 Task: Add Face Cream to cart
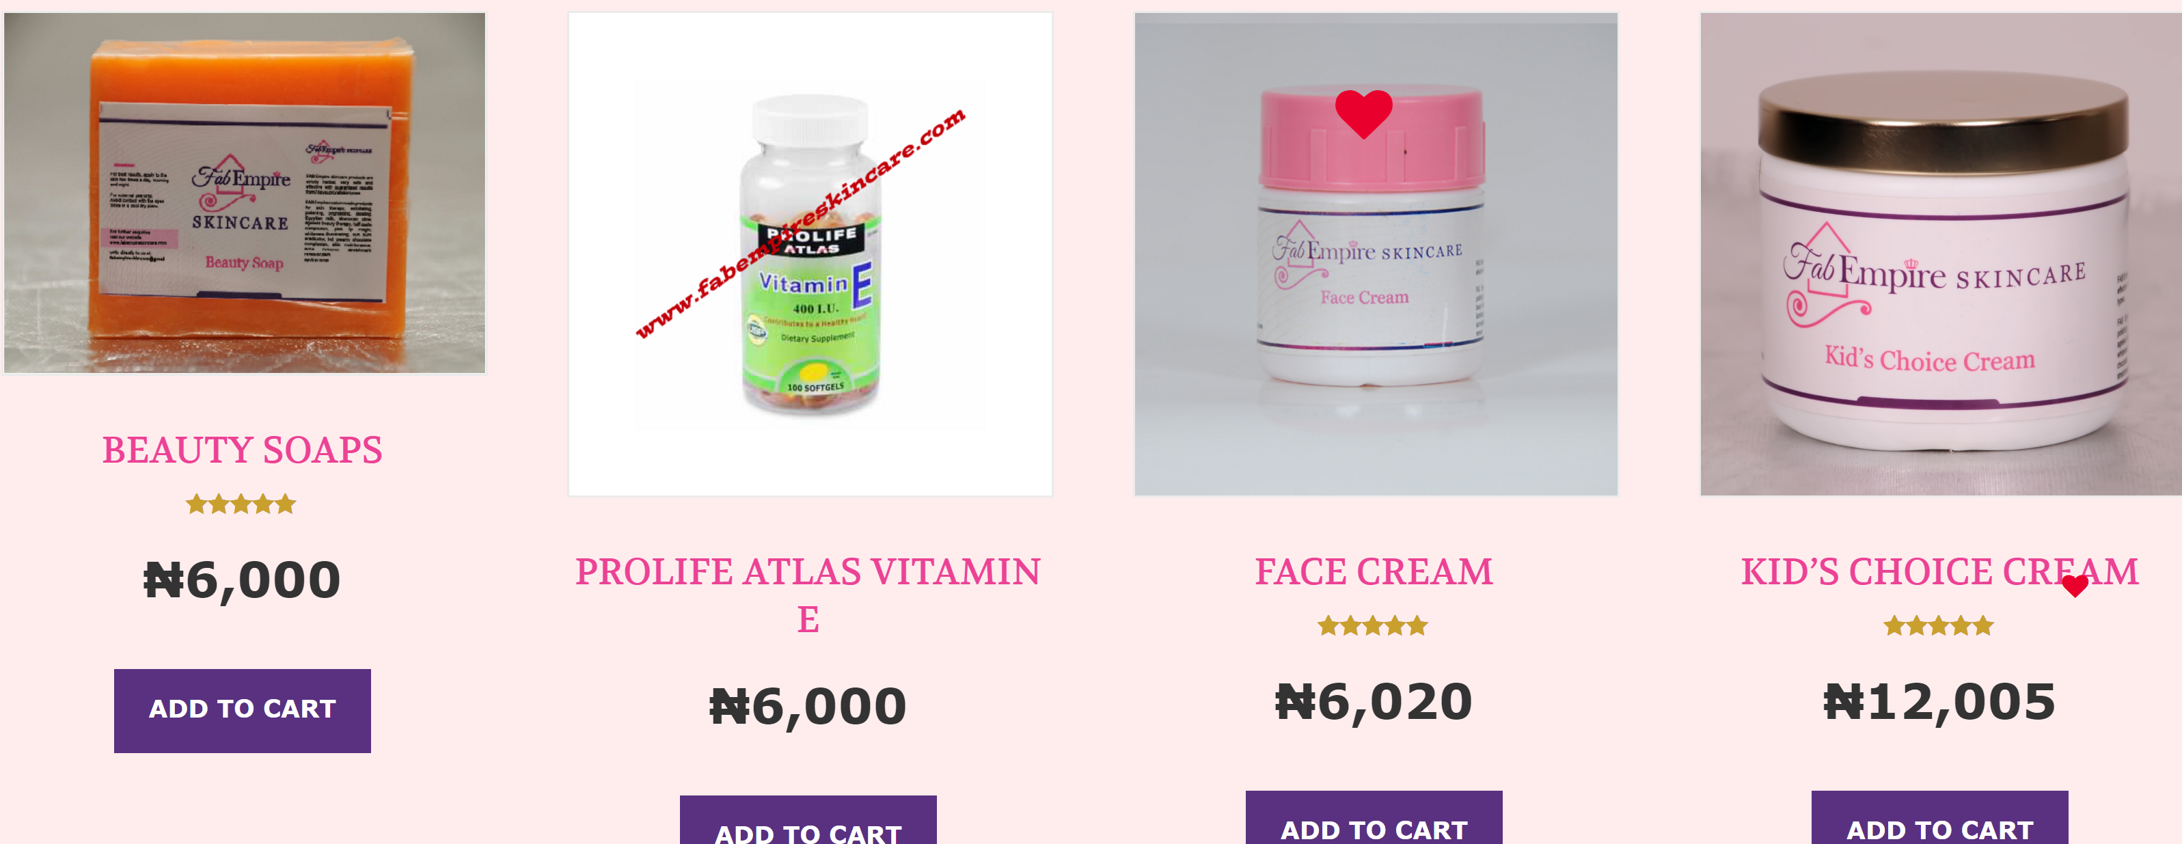1374,818
